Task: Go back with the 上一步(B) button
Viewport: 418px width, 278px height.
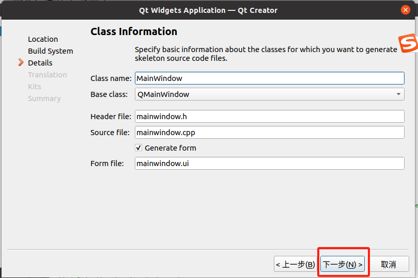Action: (x=295, y=264)
